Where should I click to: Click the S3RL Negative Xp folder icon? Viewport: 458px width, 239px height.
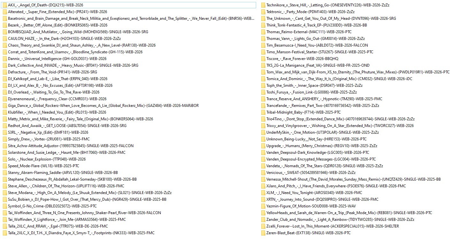pos(4,132)
